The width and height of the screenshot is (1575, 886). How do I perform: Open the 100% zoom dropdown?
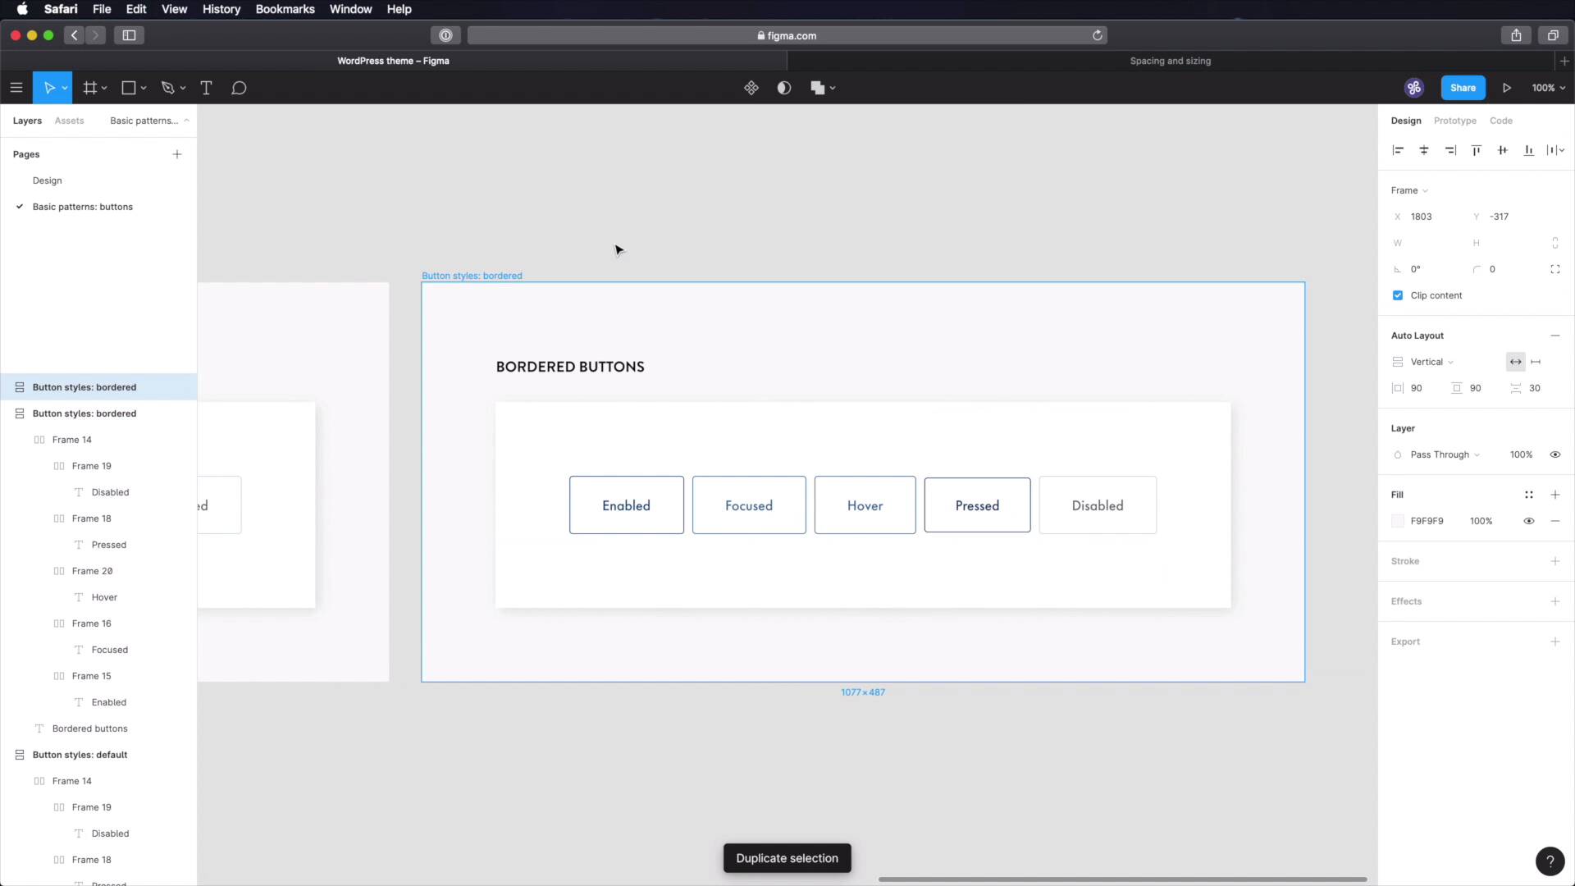coord(1548,88)
